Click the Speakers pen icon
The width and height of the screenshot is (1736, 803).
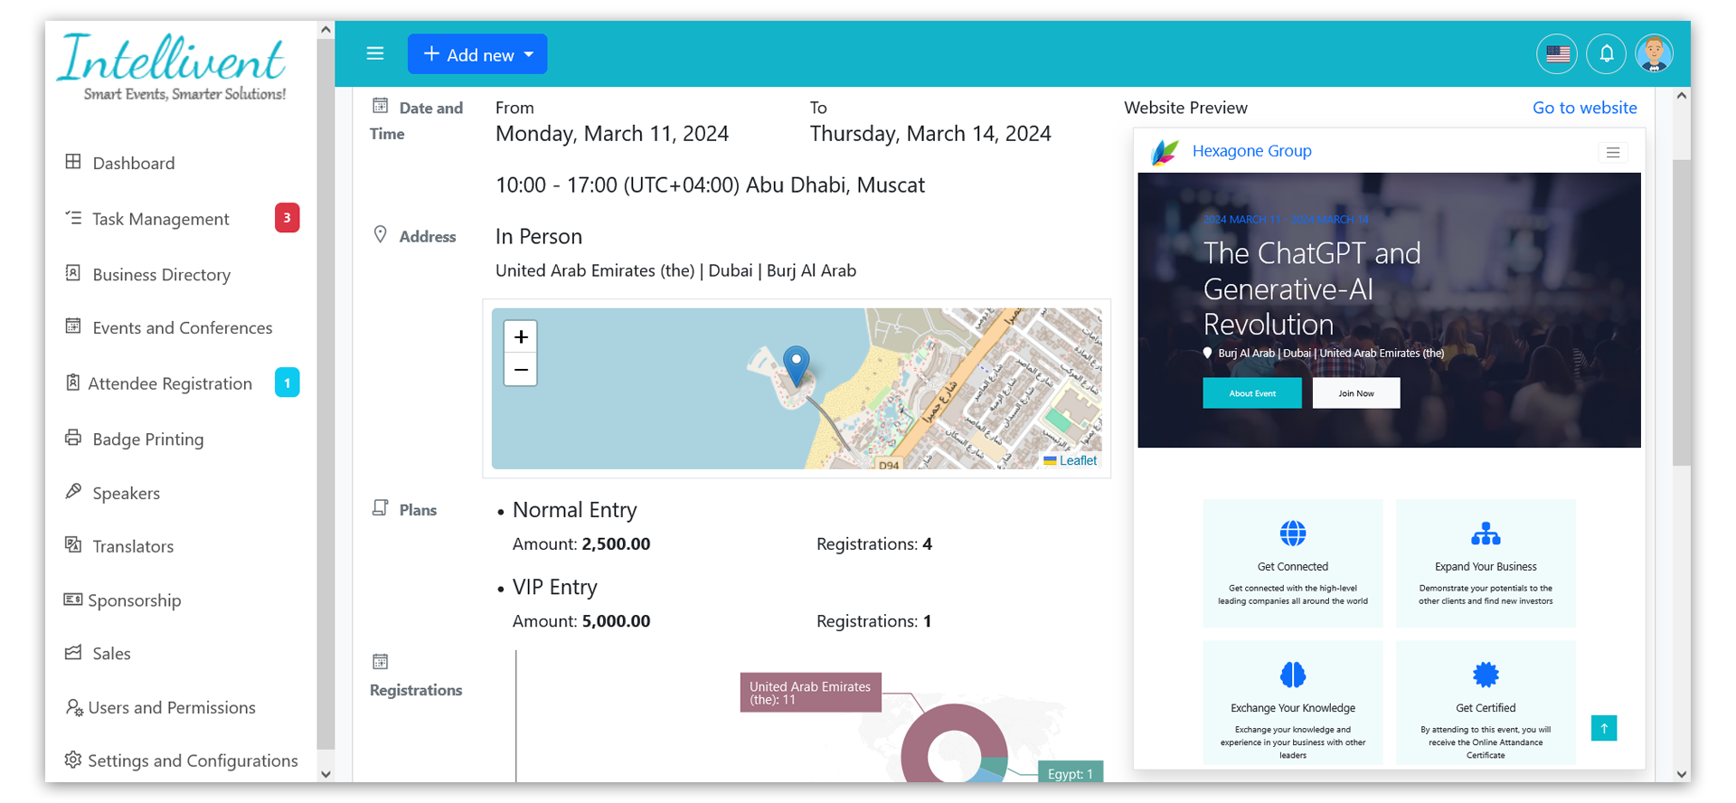point(73,491)
